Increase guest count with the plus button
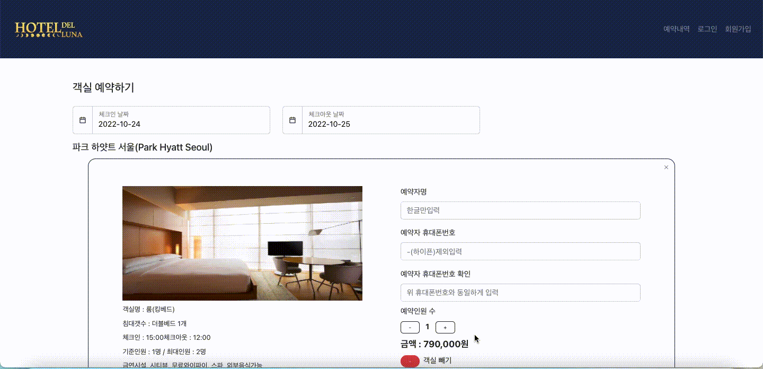763x369 pixels. (445, 328)
